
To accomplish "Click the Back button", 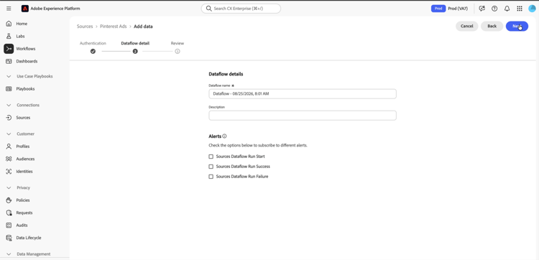I will (492, 26).
